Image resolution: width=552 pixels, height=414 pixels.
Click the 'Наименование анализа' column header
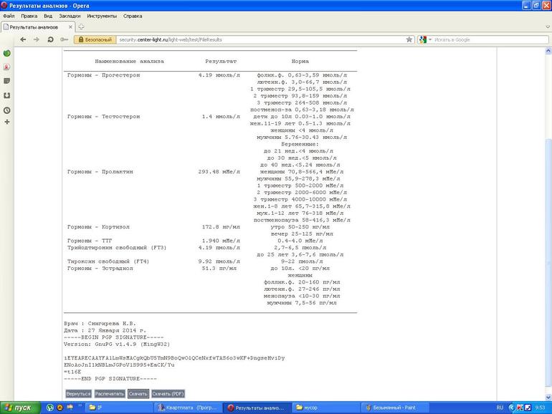pos(129,61)
